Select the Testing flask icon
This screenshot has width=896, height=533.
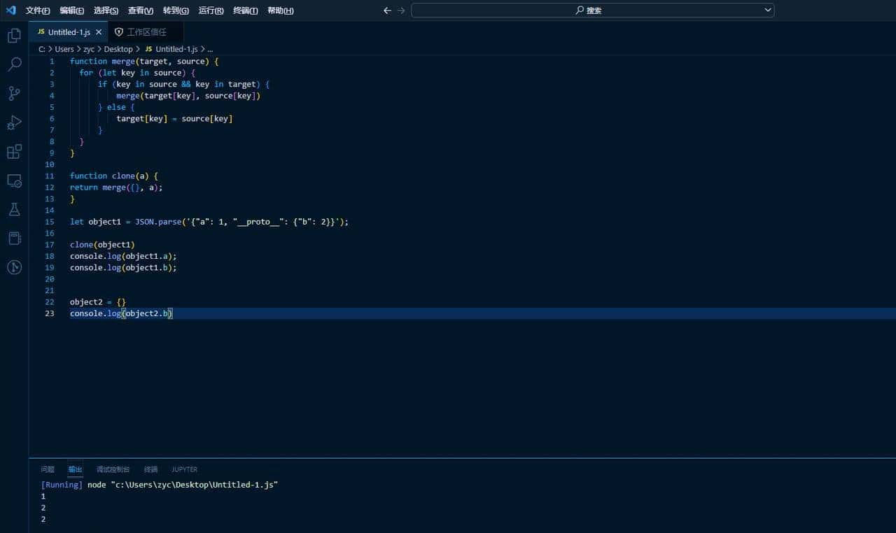(x=14, y=209)
